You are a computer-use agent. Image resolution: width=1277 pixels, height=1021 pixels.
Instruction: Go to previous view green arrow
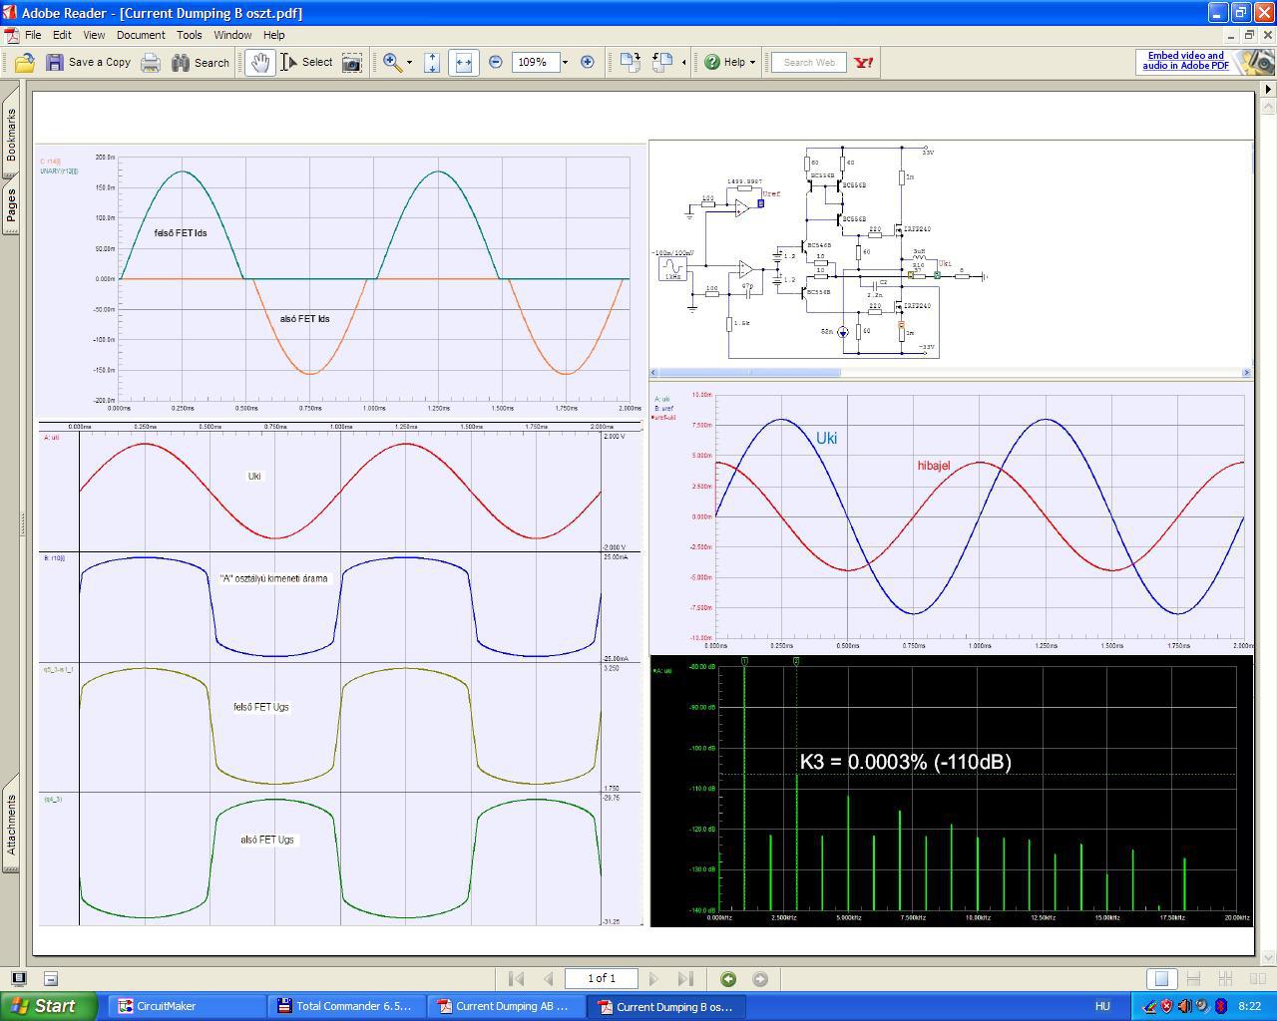(728, 979)
